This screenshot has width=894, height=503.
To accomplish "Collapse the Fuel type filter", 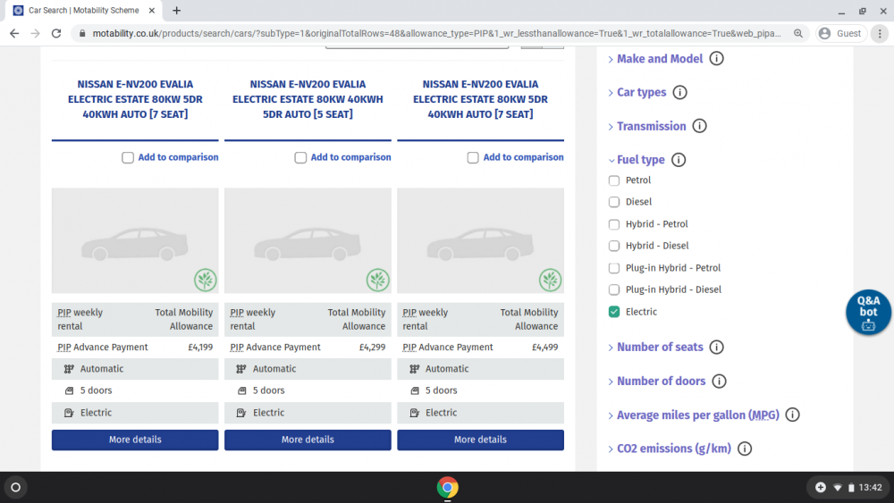I will [641, 160].
